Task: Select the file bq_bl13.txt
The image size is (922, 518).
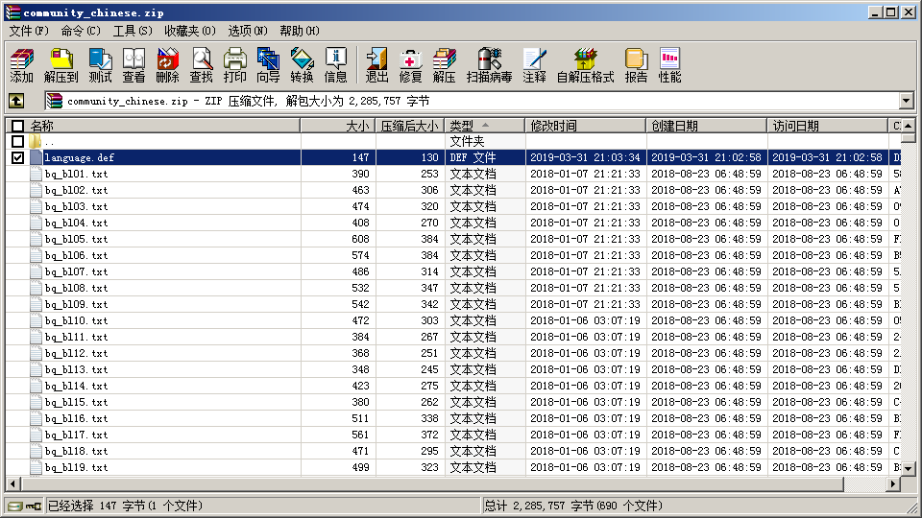Action: pos(77,369)
